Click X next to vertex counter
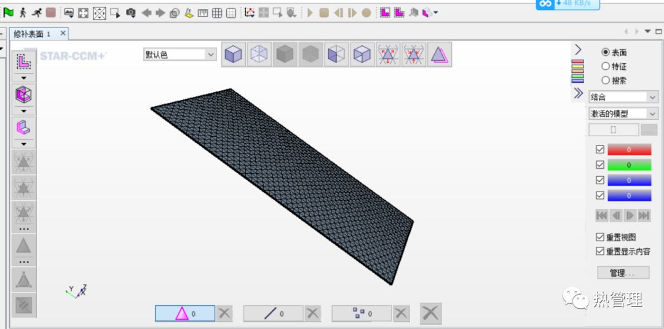This screenshot has height=329, width=664. tap(401, 314)
